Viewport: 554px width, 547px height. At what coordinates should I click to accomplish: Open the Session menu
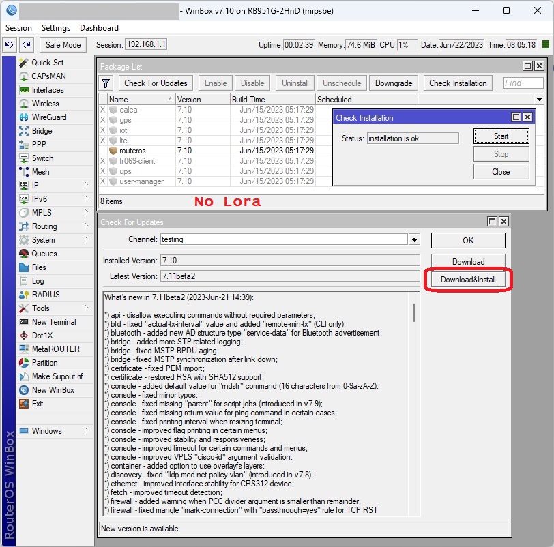(18, 28)
